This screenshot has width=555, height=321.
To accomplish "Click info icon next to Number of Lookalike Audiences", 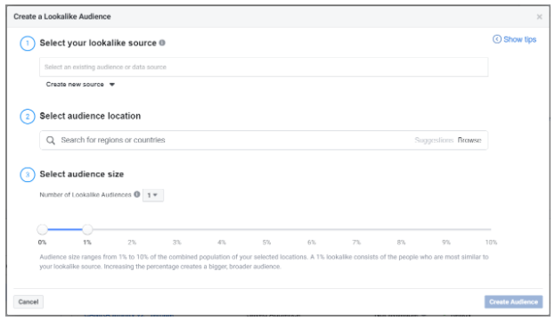I will (137, 194).
